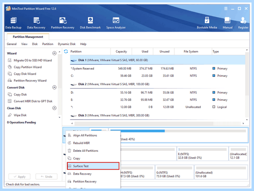This screenshot has width=254, height=191.
Task: Click the Align All Partitions menu icon
Action: pos(69,135)
